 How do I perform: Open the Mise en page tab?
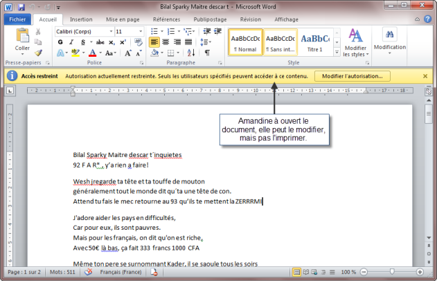point(122,19)
